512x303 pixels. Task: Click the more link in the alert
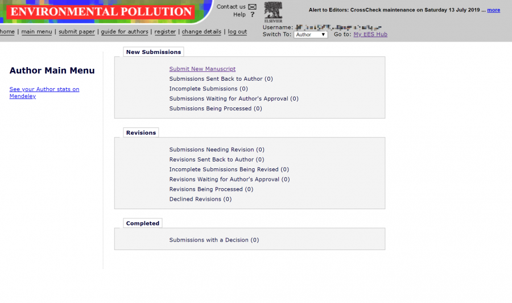493,10
